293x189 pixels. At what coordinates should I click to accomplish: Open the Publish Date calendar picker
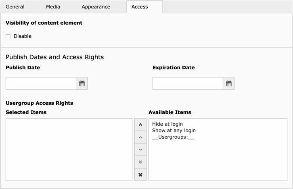[x=82, y=83]
